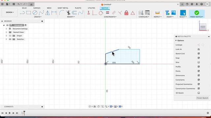Viewport: 211px width, 118px height.
Task: Open a new design tab with plus button
Action: [x=182, y=4]
